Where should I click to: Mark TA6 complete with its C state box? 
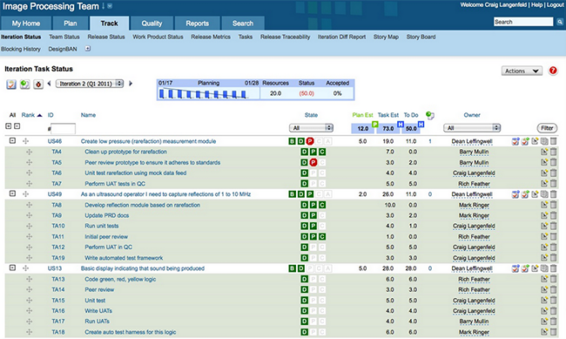pos(322,173)
